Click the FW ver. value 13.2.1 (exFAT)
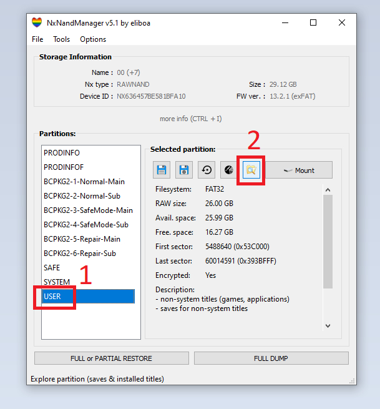This screenshot has height=409, width=380. [293, 96]
